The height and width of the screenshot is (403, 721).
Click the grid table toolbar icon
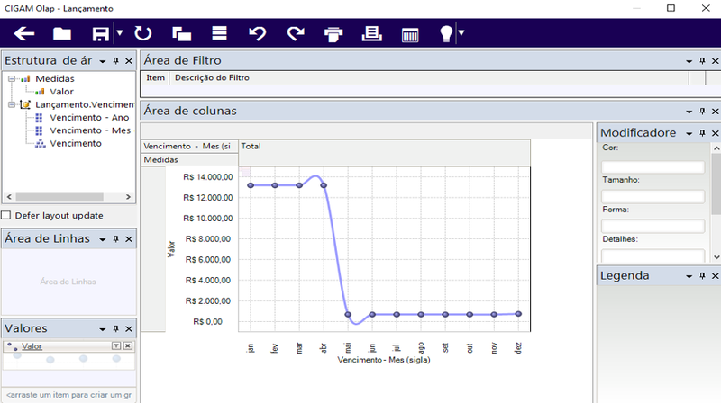pos(410,35)
